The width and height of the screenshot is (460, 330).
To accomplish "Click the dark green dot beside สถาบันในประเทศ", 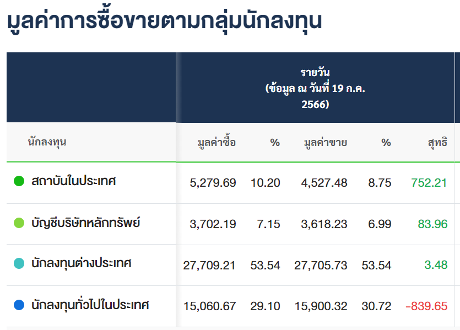I will 19,181.
